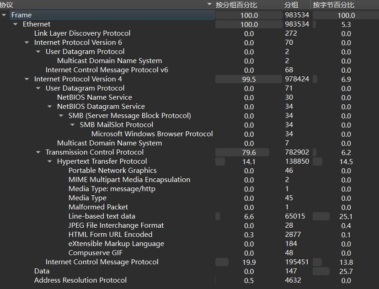This screenshot has width=379, height=289.
Task: Collapse the Ethernet tree arrow
Action: (x=16, y=24)
